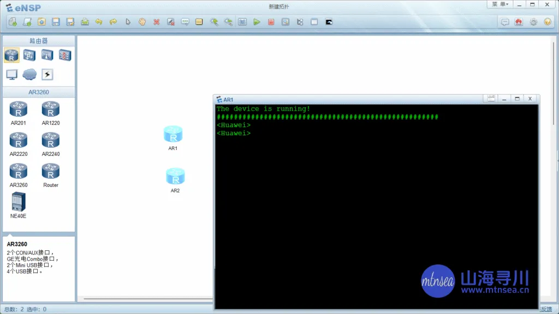Click the palette rectangle toolbar icon

tap(199, 22)
